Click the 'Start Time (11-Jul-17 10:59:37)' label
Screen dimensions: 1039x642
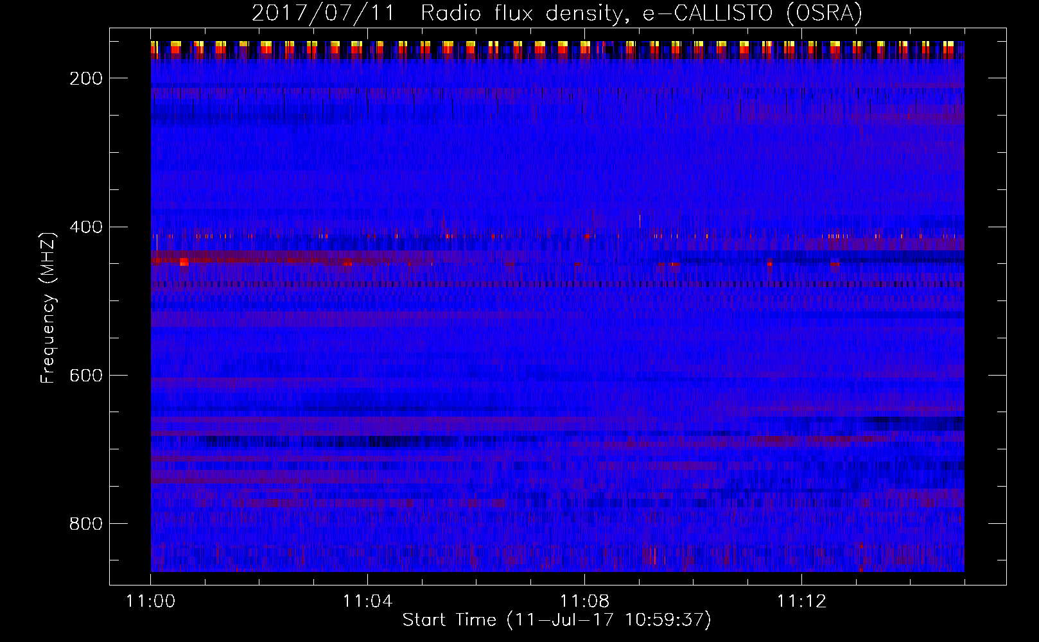[557, 620]
